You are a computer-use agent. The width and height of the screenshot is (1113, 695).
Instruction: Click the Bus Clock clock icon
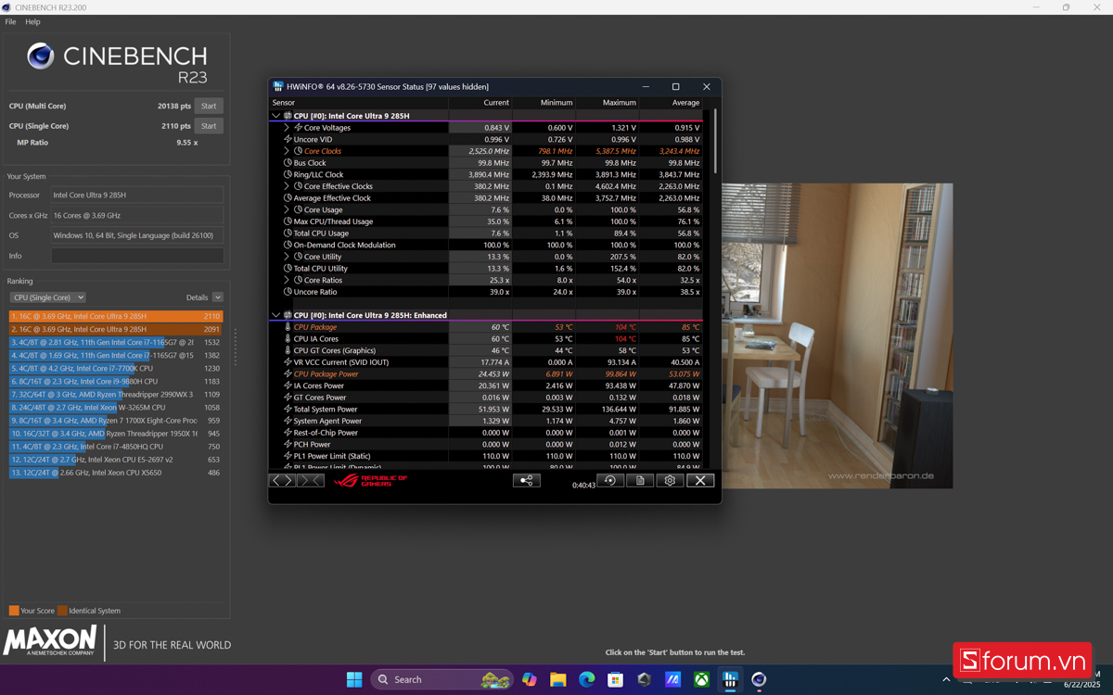[x=288, y=163]
